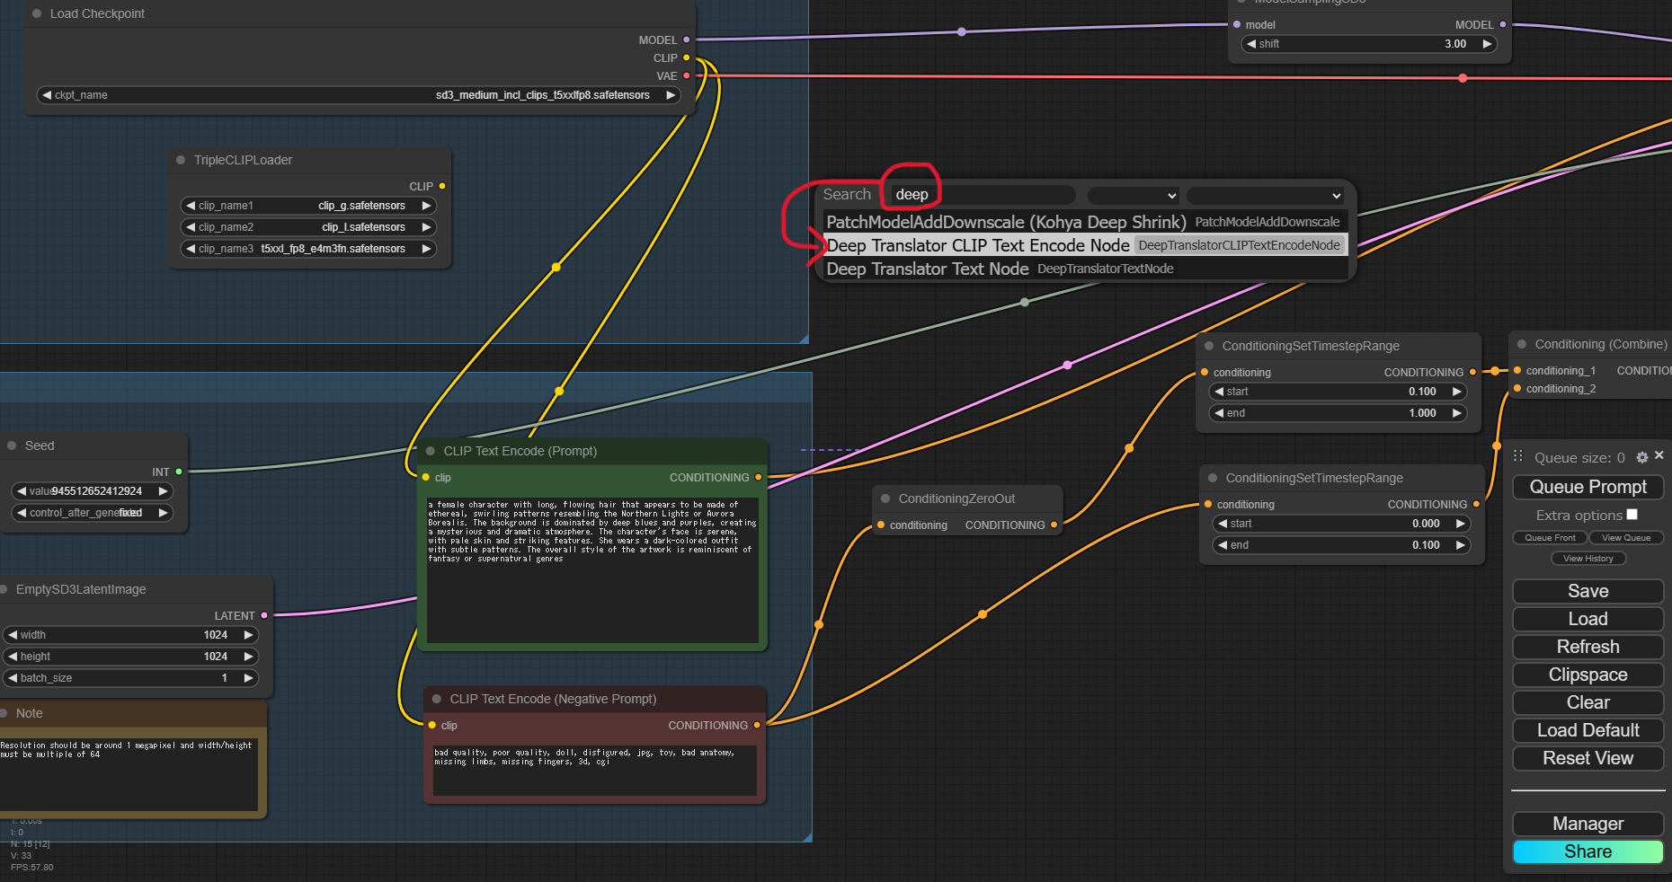Grab the queue panel drag handle
Screen dimensions: 1672x882
[x=1518, y=456]
